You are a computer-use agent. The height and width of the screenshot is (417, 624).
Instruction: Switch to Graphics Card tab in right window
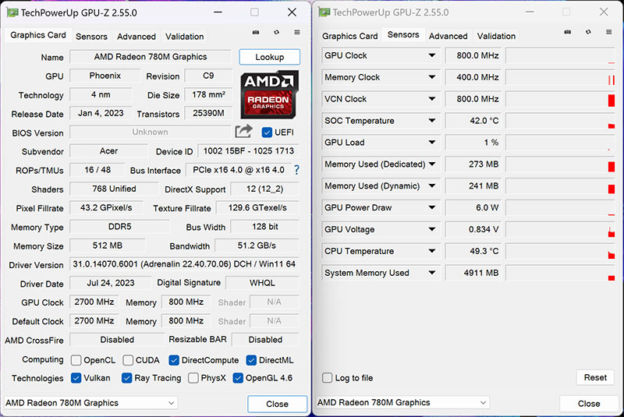click(349, 36)
